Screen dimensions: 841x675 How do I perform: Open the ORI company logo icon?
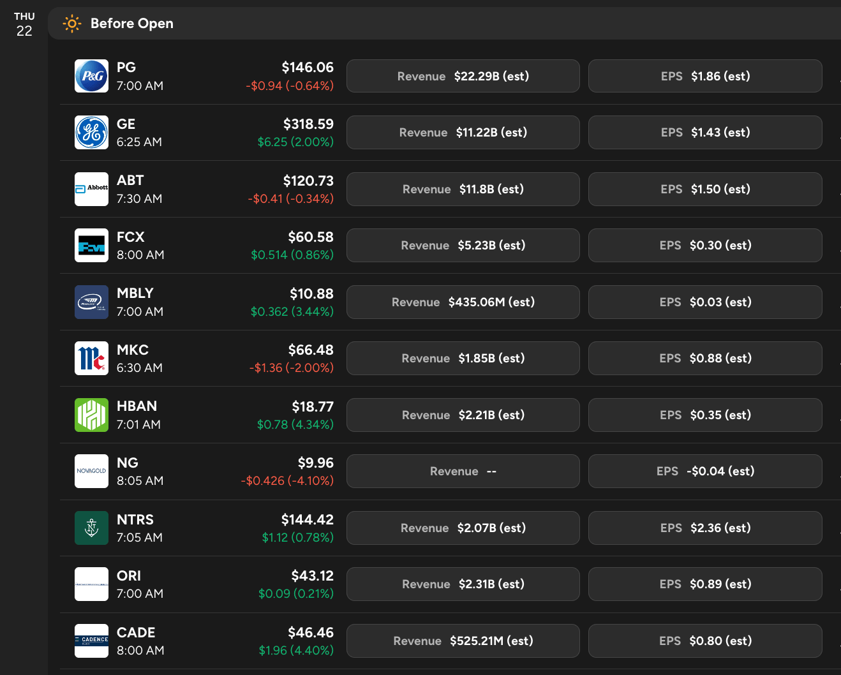(x=91, y=584)
